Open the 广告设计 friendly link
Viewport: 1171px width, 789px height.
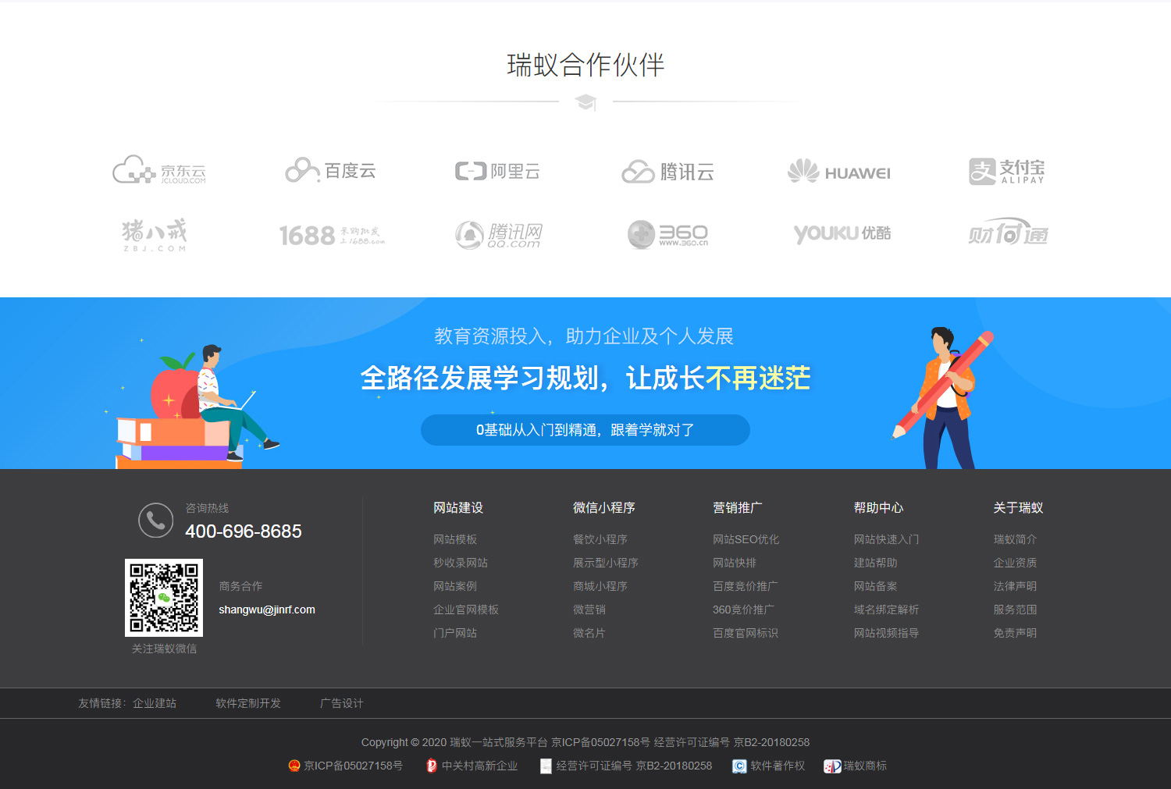tap(342, 703)
